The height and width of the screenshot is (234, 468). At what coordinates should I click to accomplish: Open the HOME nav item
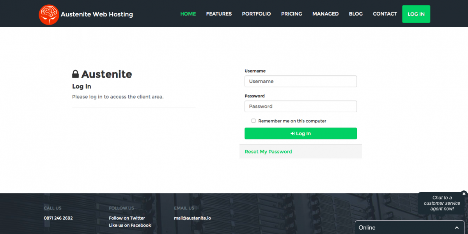click(x=188, y=14)
